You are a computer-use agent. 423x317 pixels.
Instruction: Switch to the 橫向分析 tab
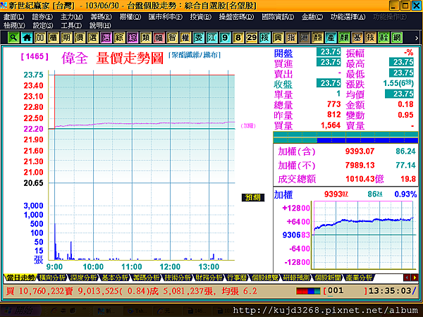click(52, 278)
